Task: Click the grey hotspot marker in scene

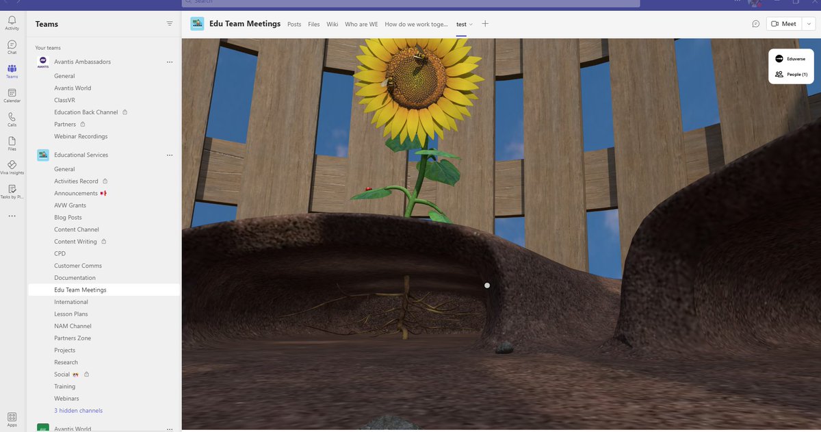Action: pos(487,285)
